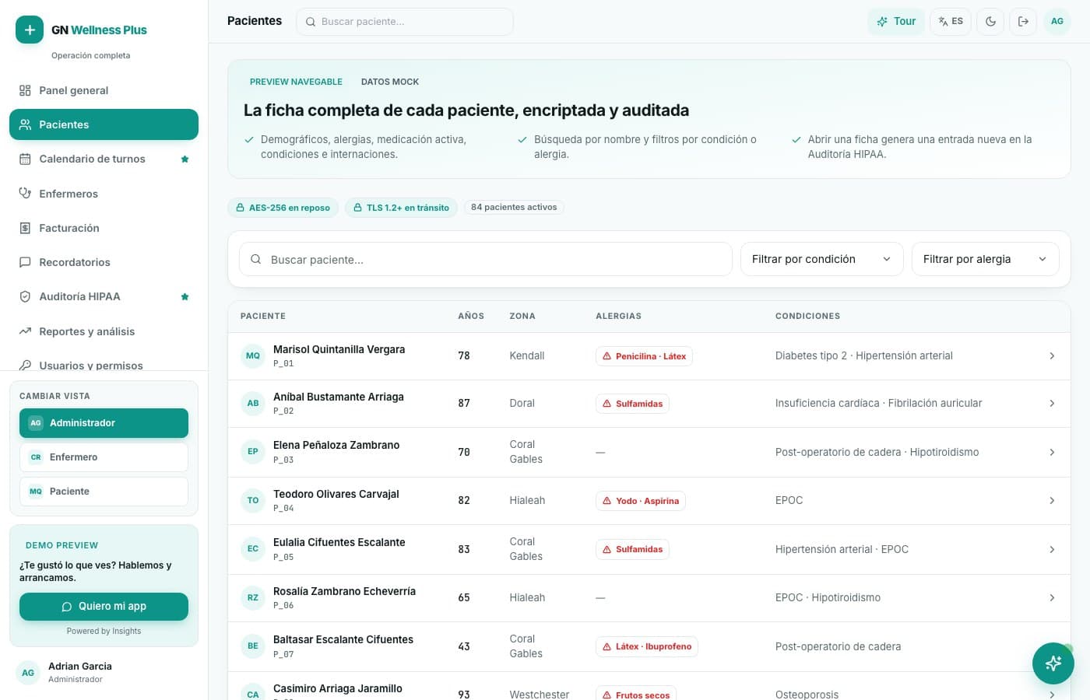Click Sulfamidas badge in Aníbal's row
1090x700 pixels.
(x=632, y=404)
